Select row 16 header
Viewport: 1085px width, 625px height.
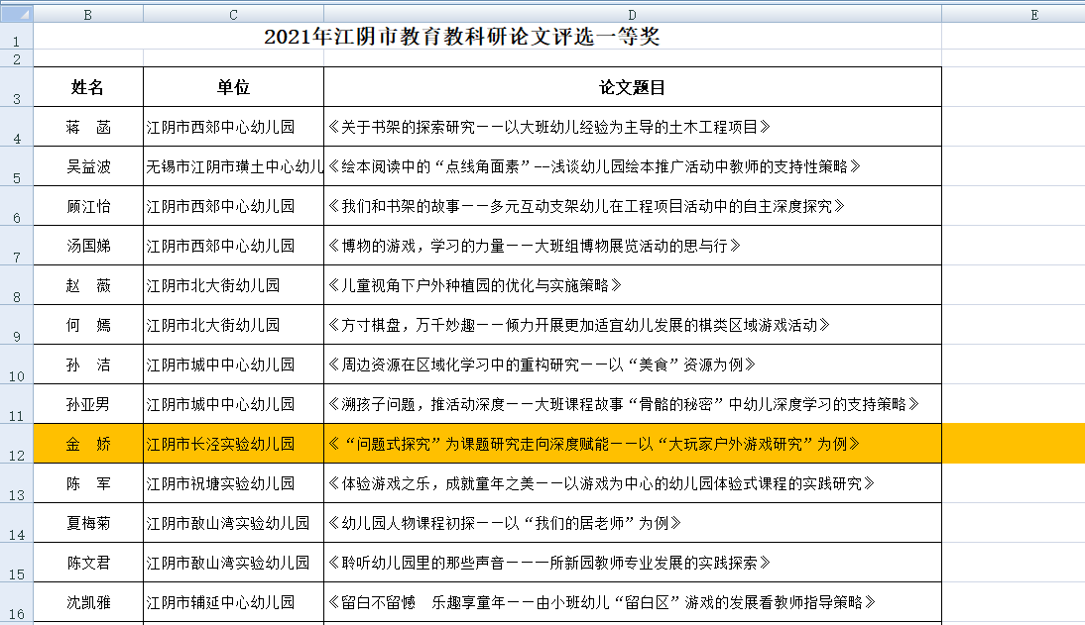[17, 603]
